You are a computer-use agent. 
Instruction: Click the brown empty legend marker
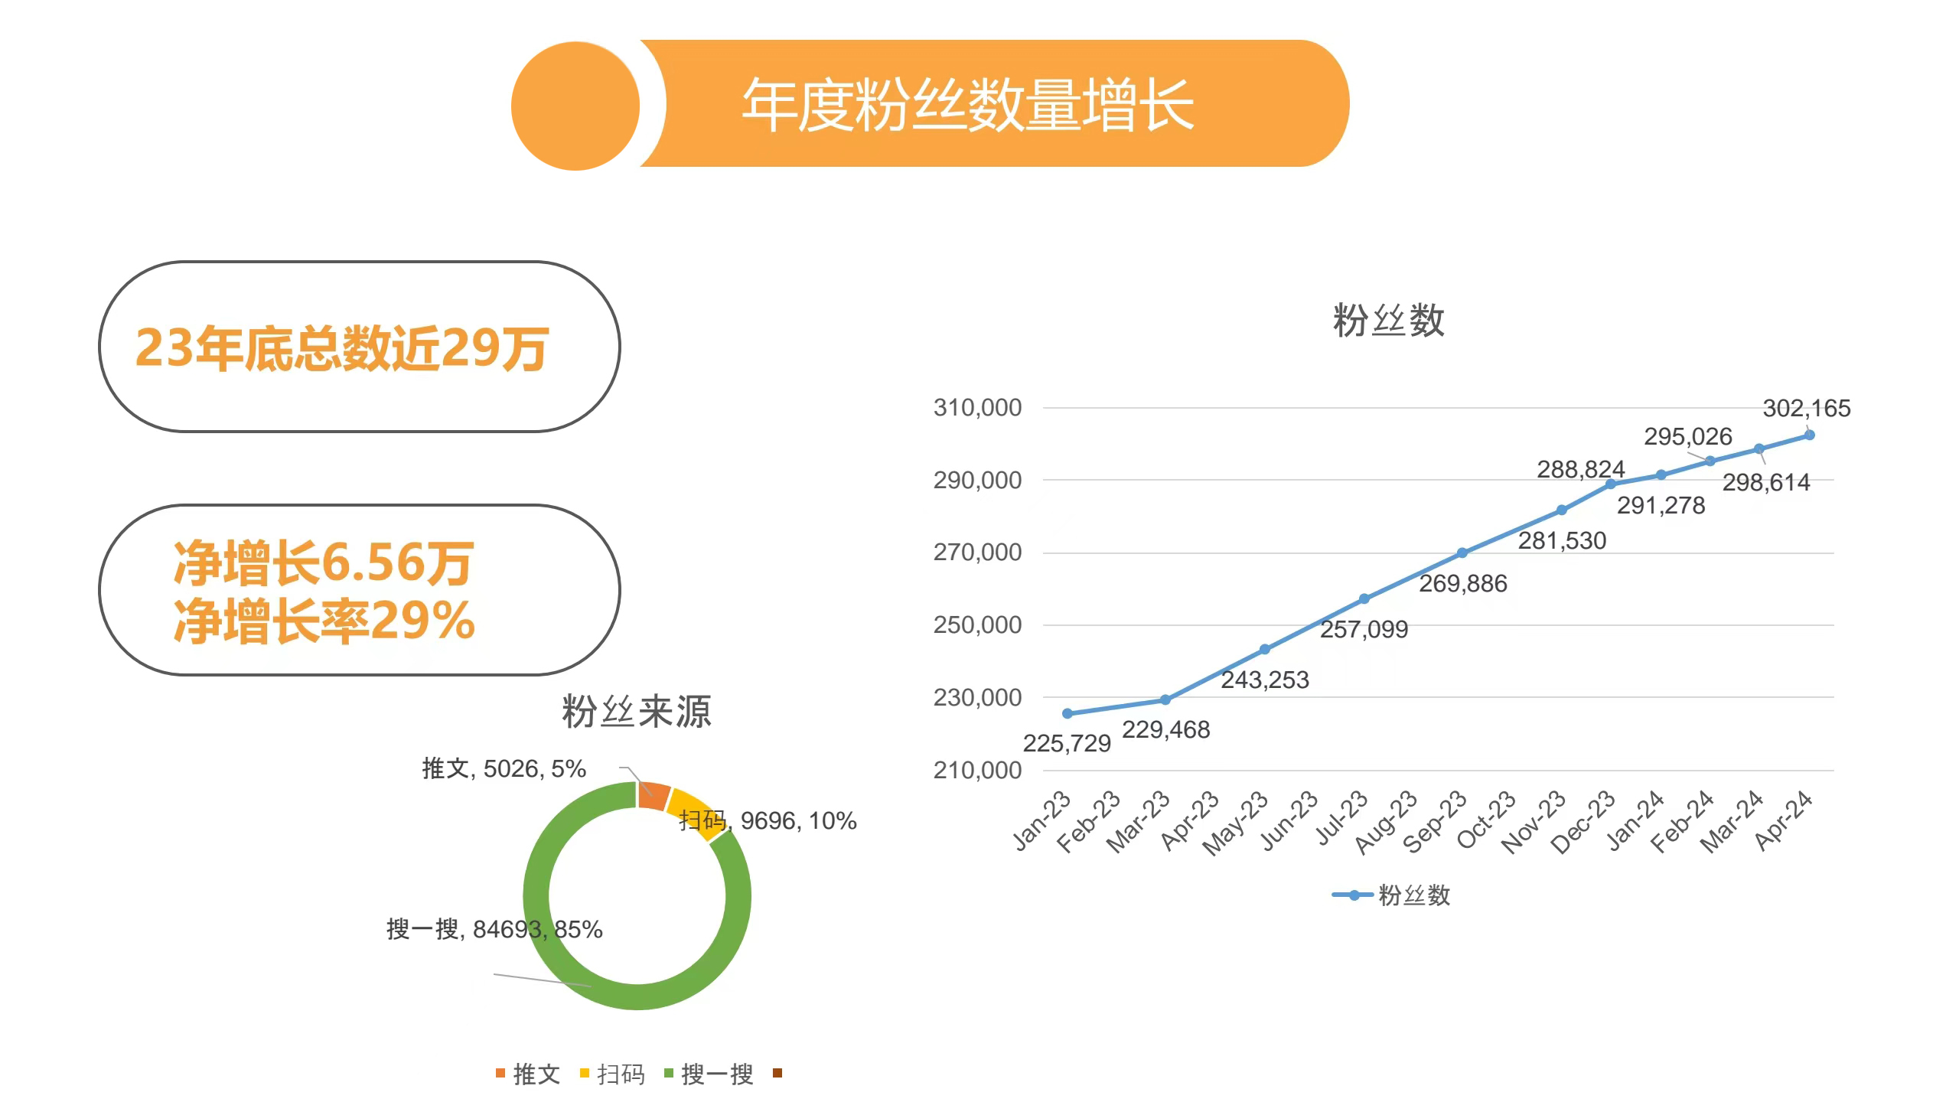(x=777, y=1073)
